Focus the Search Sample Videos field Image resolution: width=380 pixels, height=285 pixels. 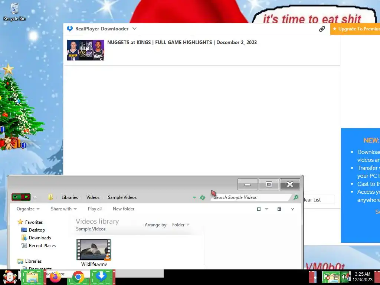tap(251, 197)
